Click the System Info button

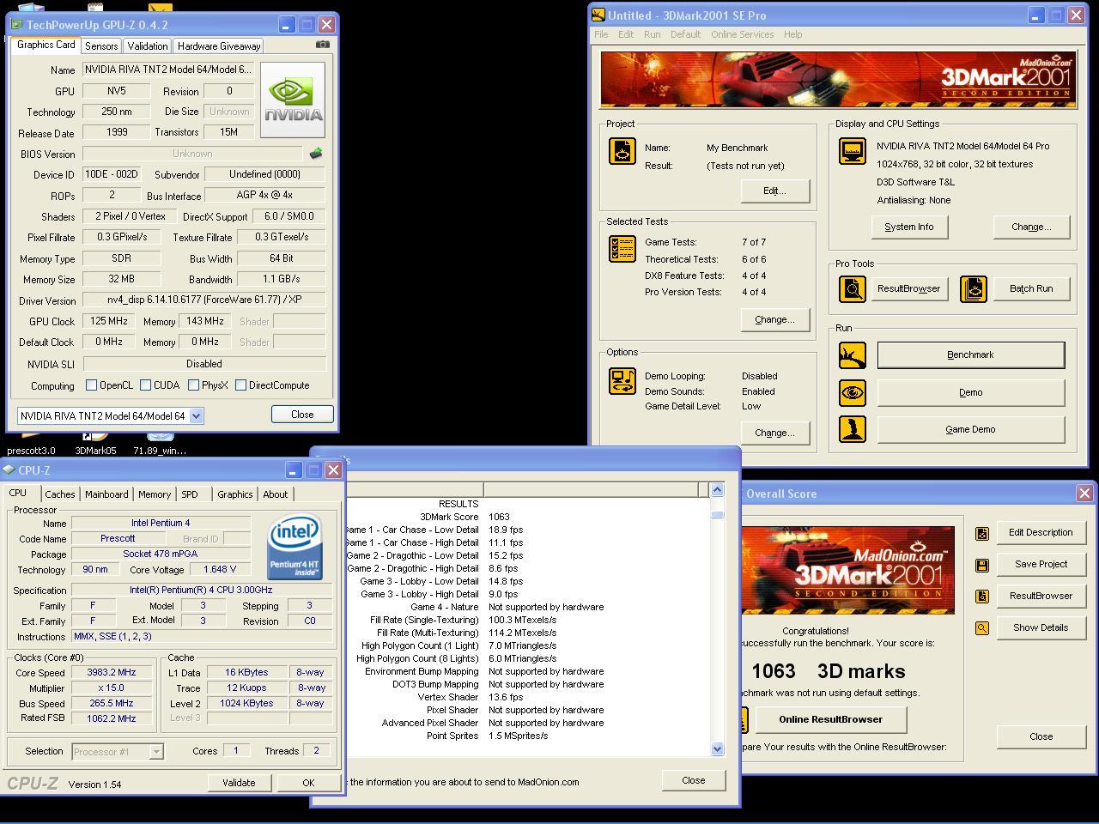(909, 227)
